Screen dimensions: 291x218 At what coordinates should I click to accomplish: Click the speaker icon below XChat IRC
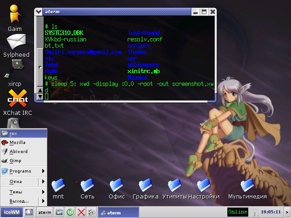point(14,123)
